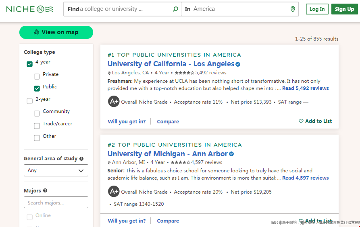Screen dimensions: 360x227
Task: Click the location pin icon in search bar
Action: click(x=293, y=9)
